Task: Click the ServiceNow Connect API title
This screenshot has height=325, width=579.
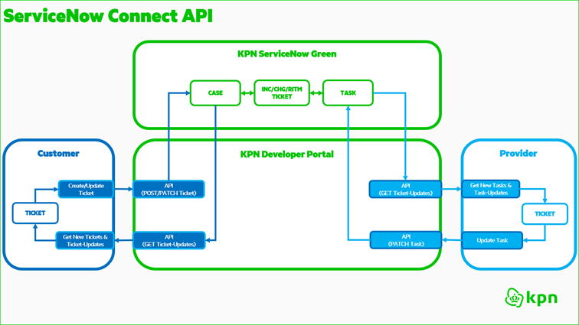Action: pyautogui.click(x=108, y=16)
